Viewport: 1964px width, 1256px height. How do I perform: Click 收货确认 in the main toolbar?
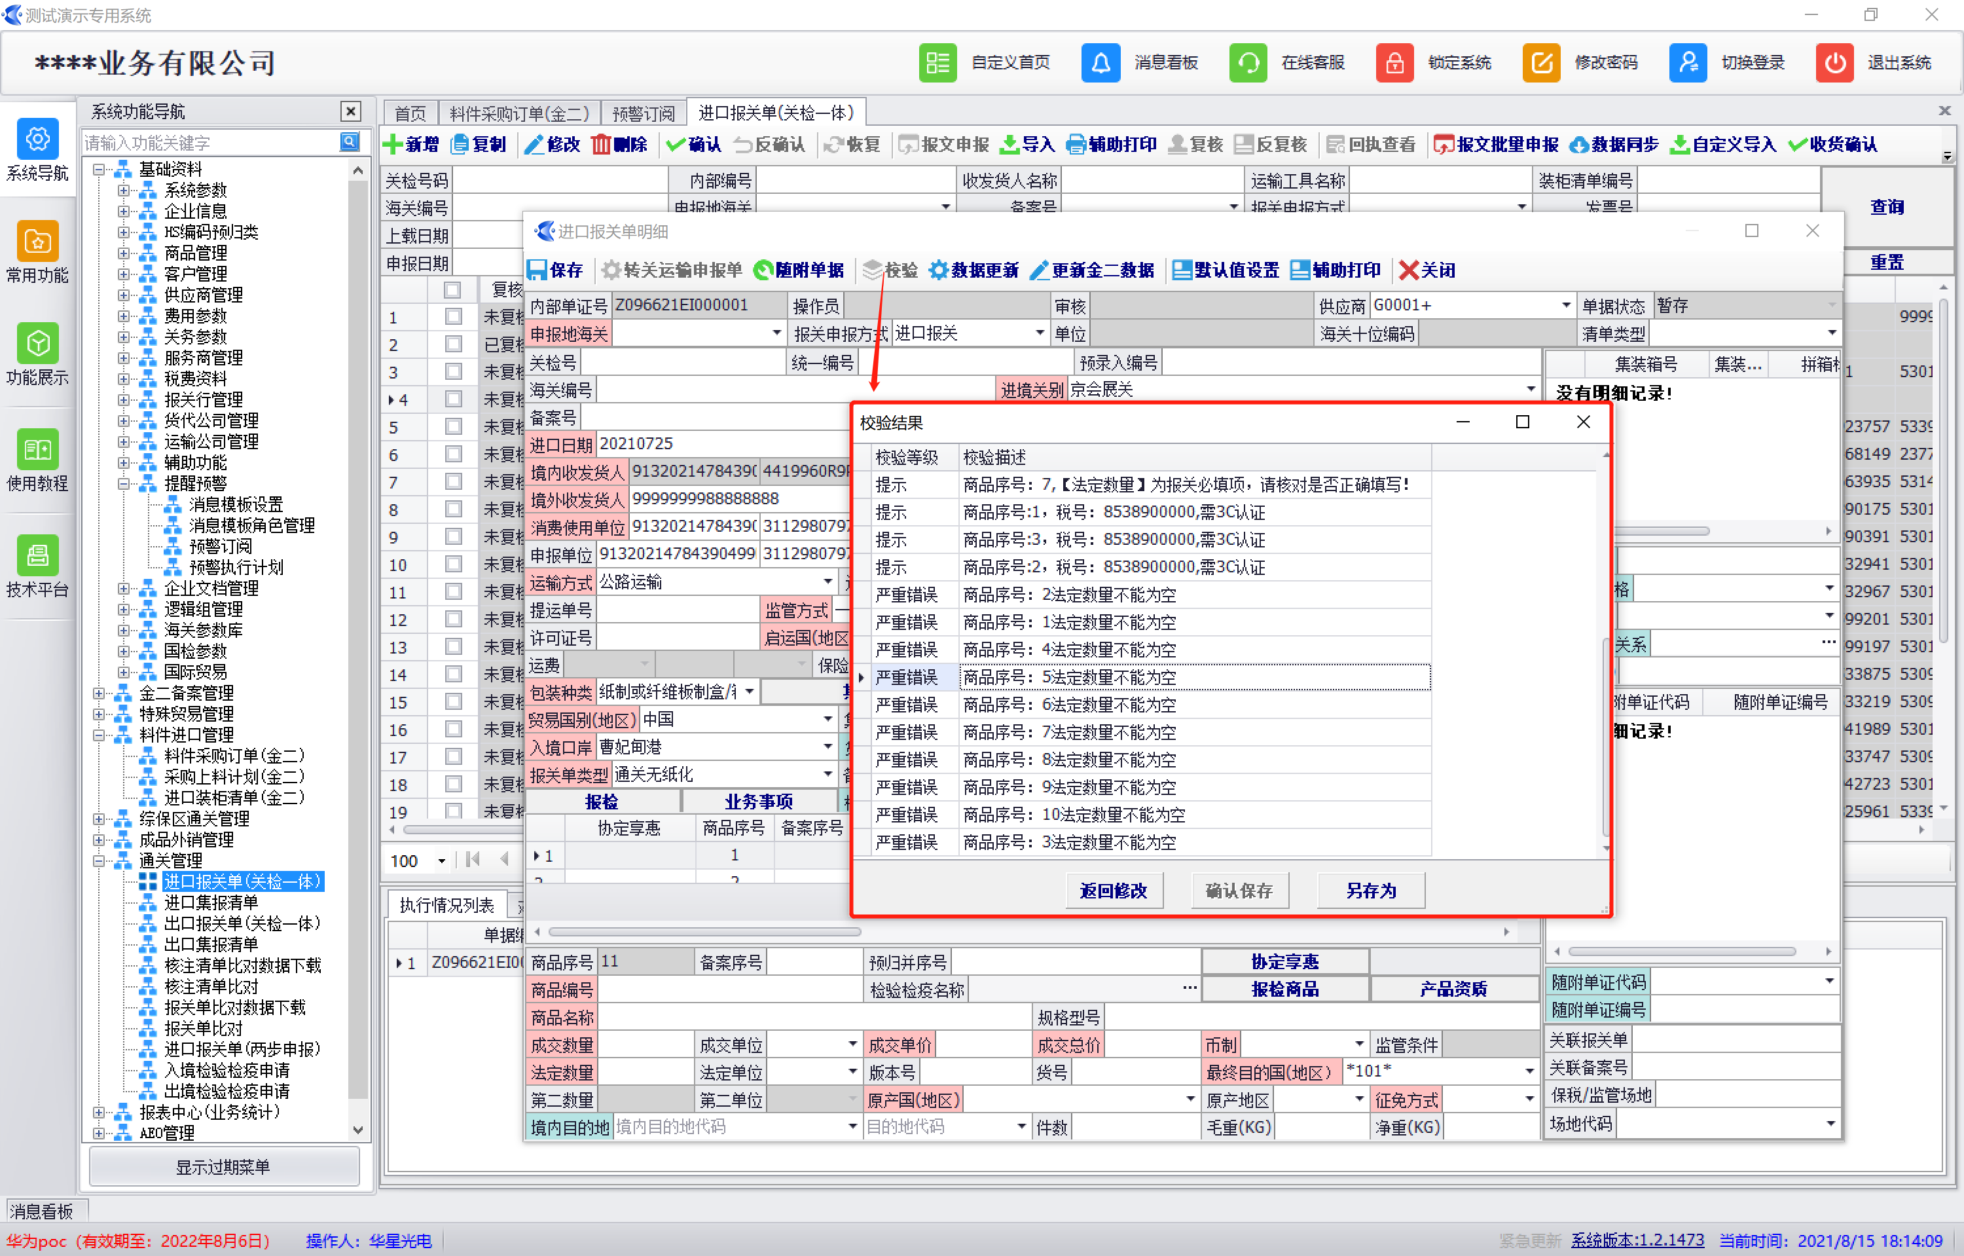point(1832,144)
